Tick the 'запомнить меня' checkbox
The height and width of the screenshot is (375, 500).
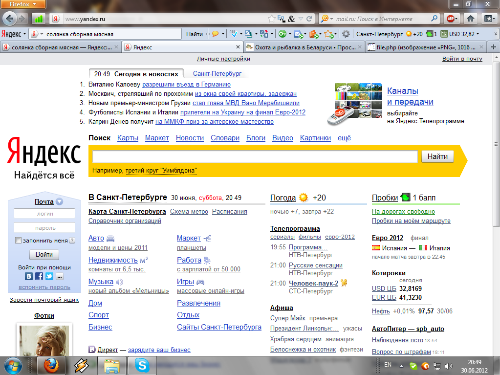19,241
